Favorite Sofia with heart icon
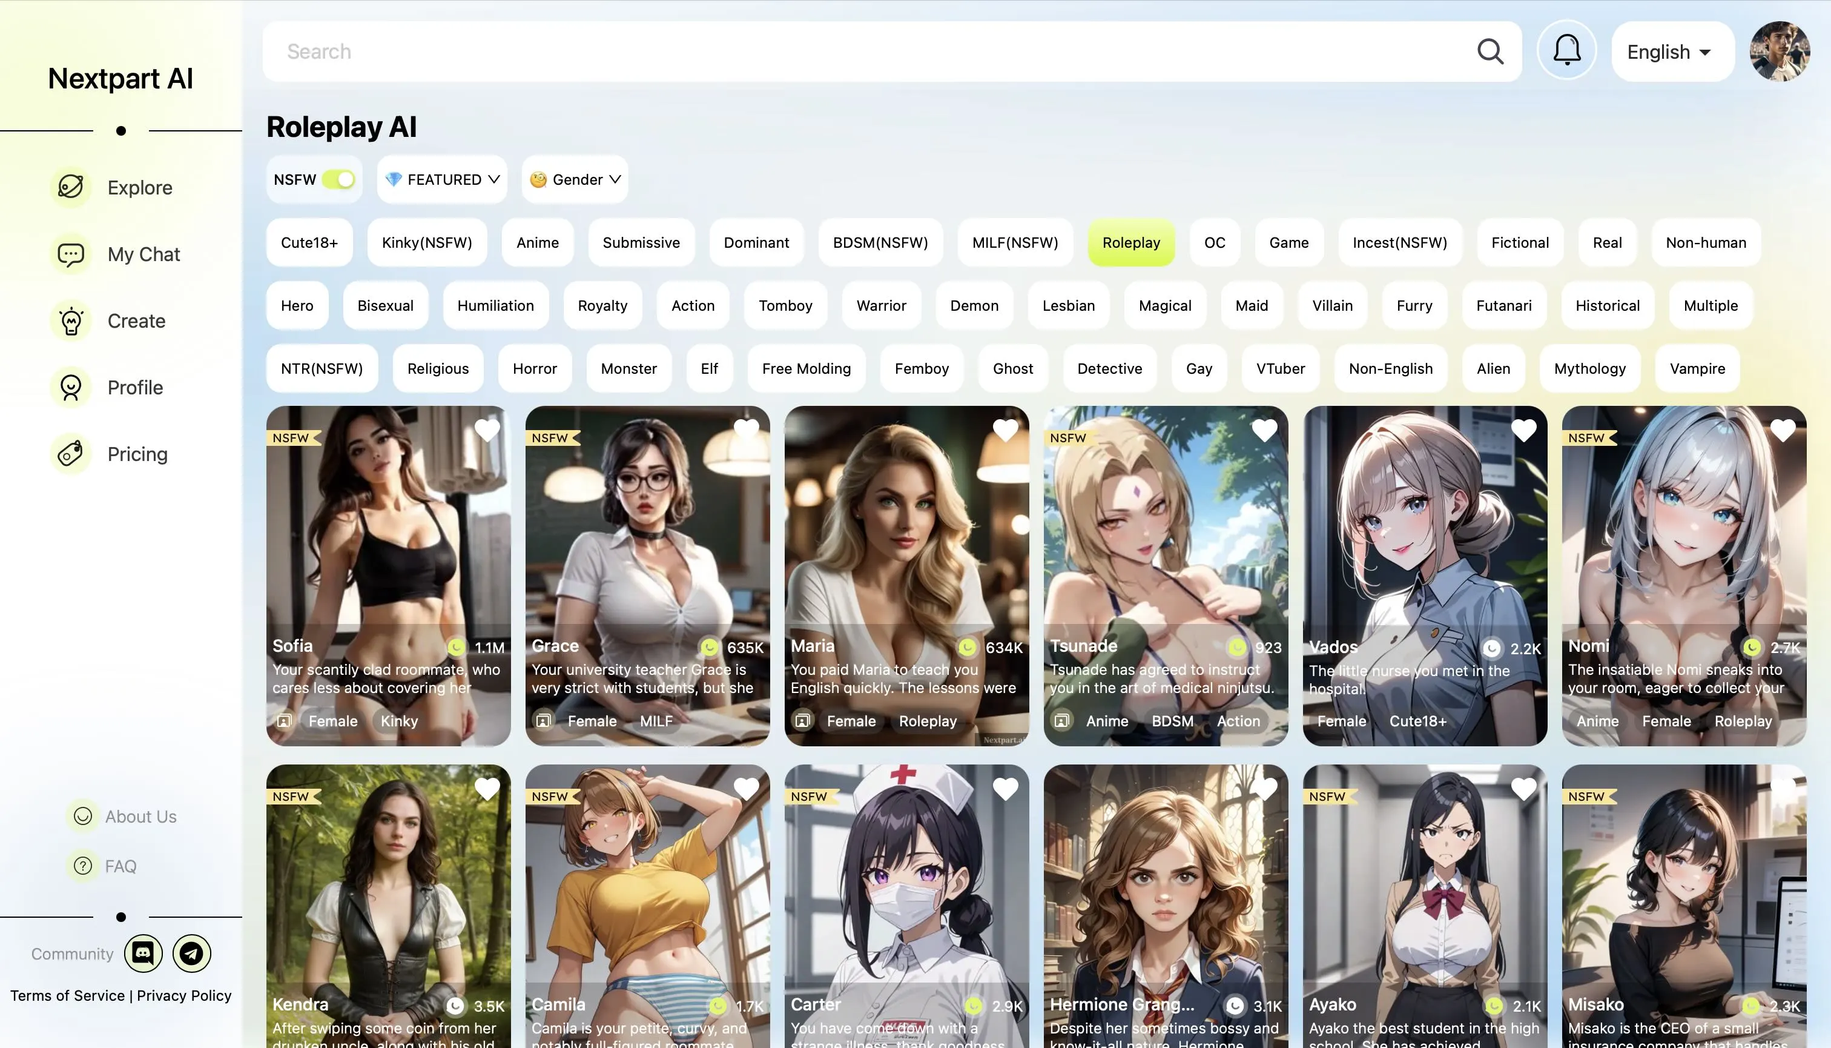The image size is (1831, 1048). [487, 431]
